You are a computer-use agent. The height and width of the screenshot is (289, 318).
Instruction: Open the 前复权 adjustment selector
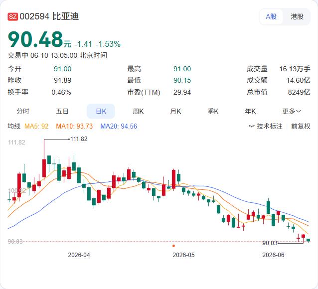point(301,127)
